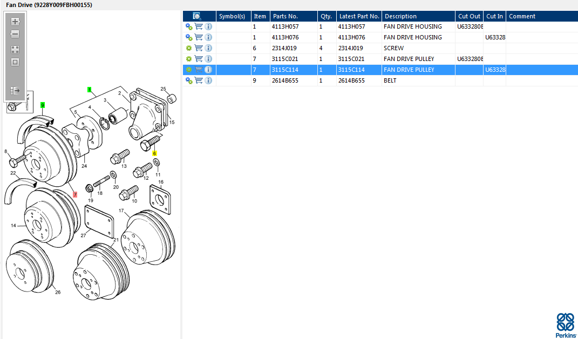Click the Cut Out column header
Viewport: 578px width, 339px height.
470,16
